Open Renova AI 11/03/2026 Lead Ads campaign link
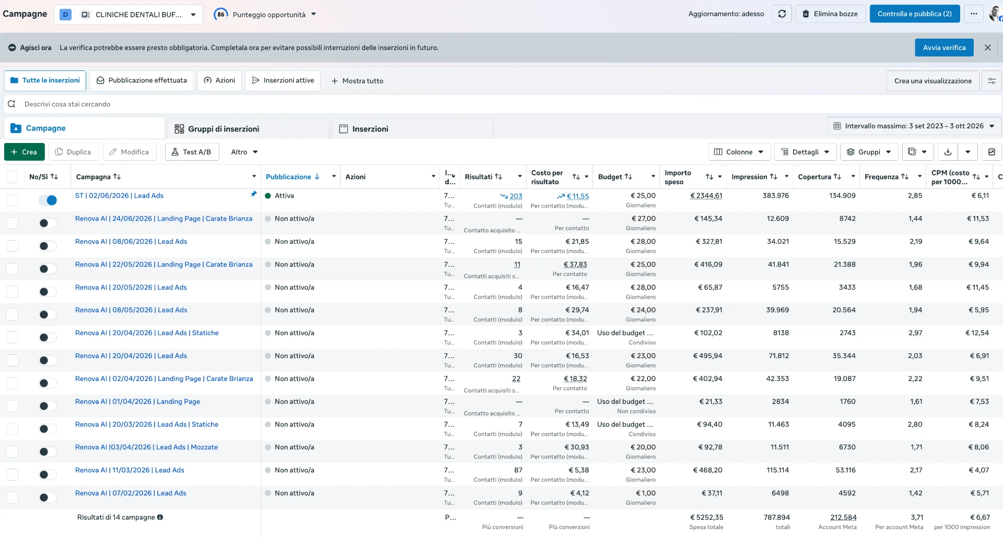 tap(130, 470)
